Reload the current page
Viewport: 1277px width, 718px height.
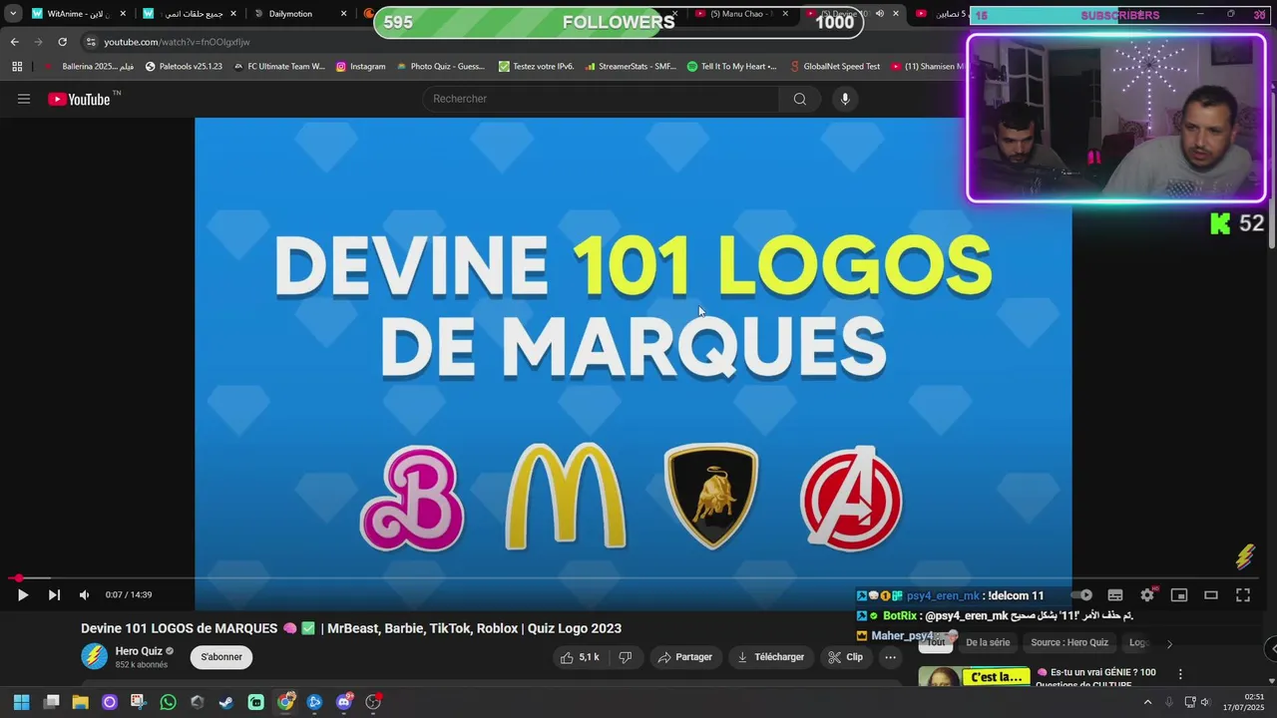[62, 42]
